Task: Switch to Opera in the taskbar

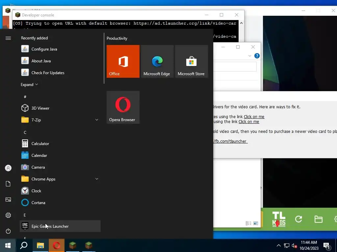Action: pyautogui.click(x=57, y=245)
